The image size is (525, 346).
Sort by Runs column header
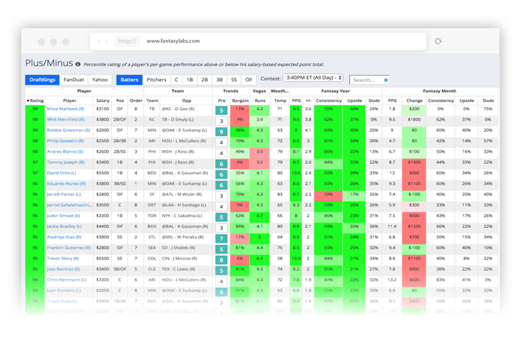260,101
